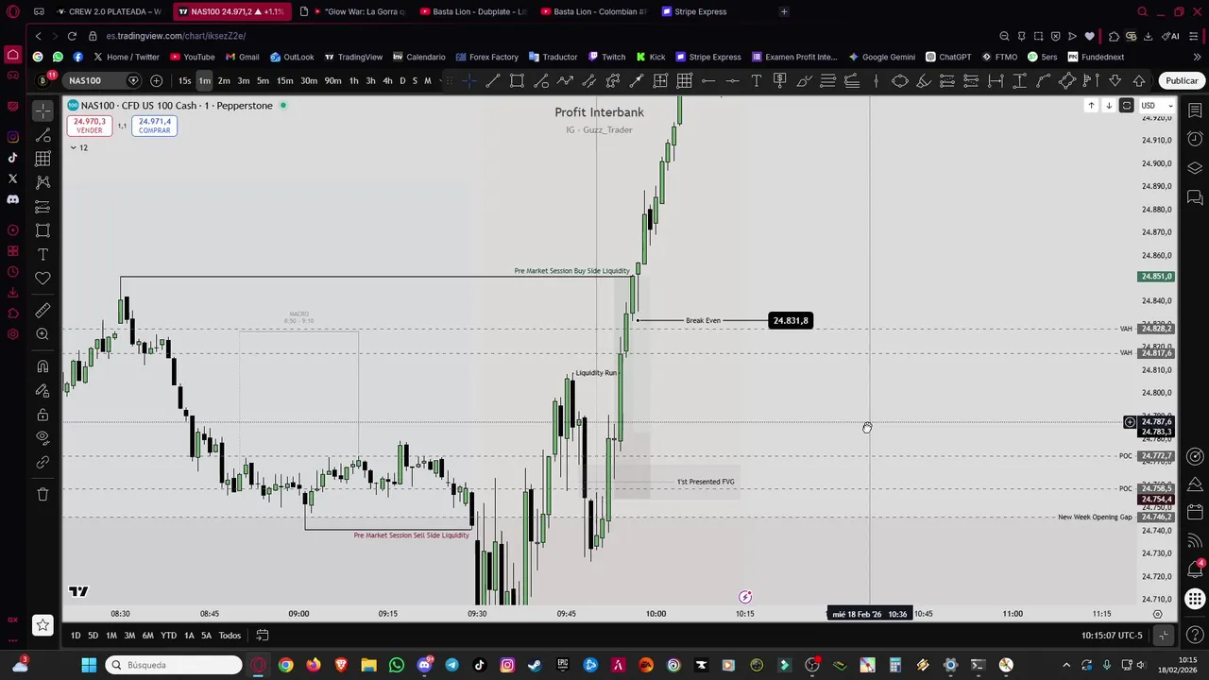Open 'Go to date' calendar button
Viewport: 1209px width, 680px height.
[x=263, y=636]
